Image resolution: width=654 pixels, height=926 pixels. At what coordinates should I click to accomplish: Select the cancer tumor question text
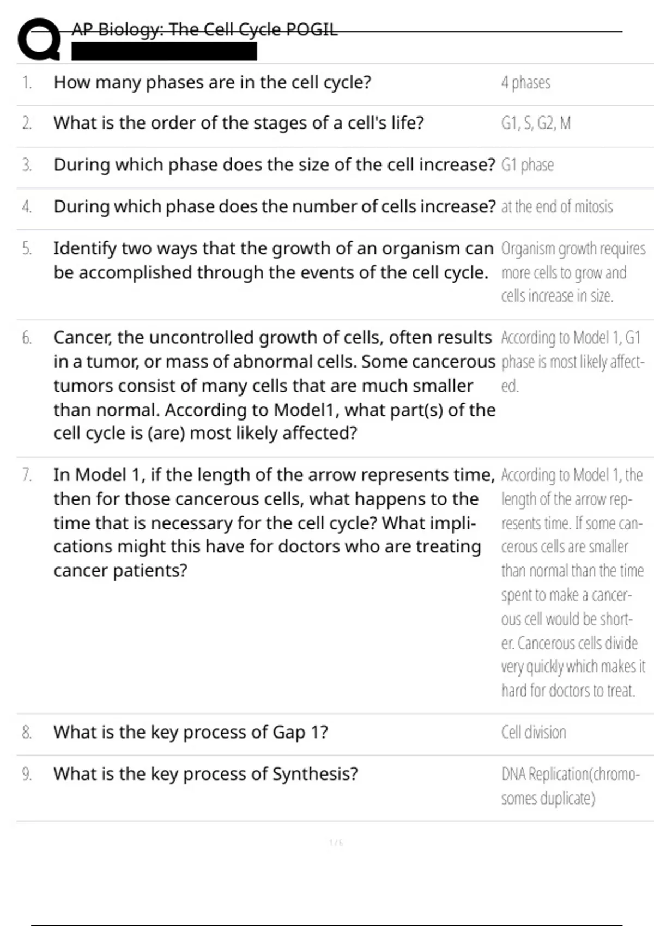274,385
